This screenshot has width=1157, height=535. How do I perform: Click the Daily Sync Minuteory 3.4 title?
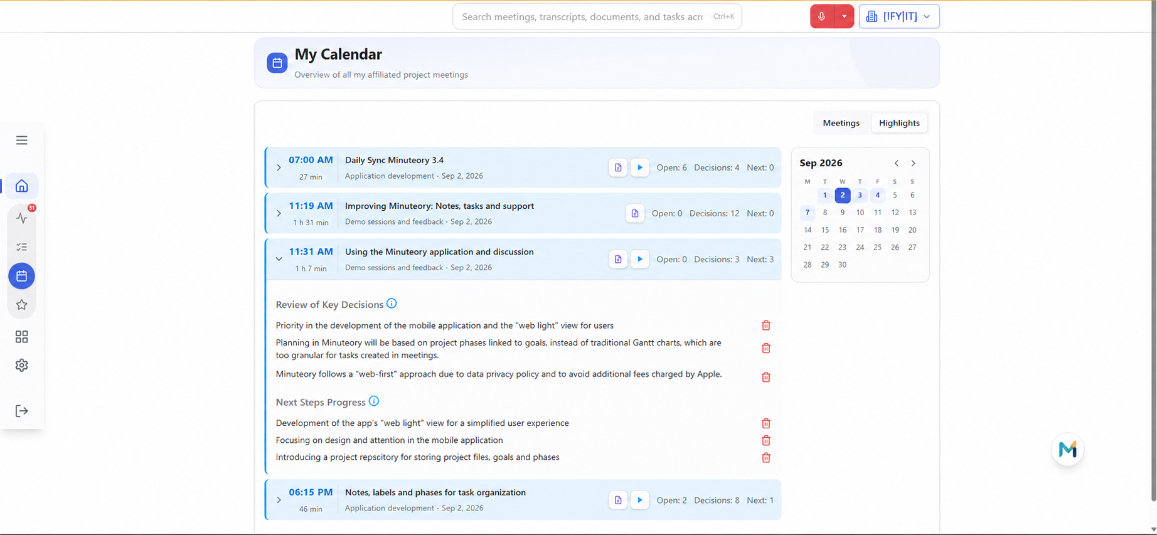tap(394, 160)
